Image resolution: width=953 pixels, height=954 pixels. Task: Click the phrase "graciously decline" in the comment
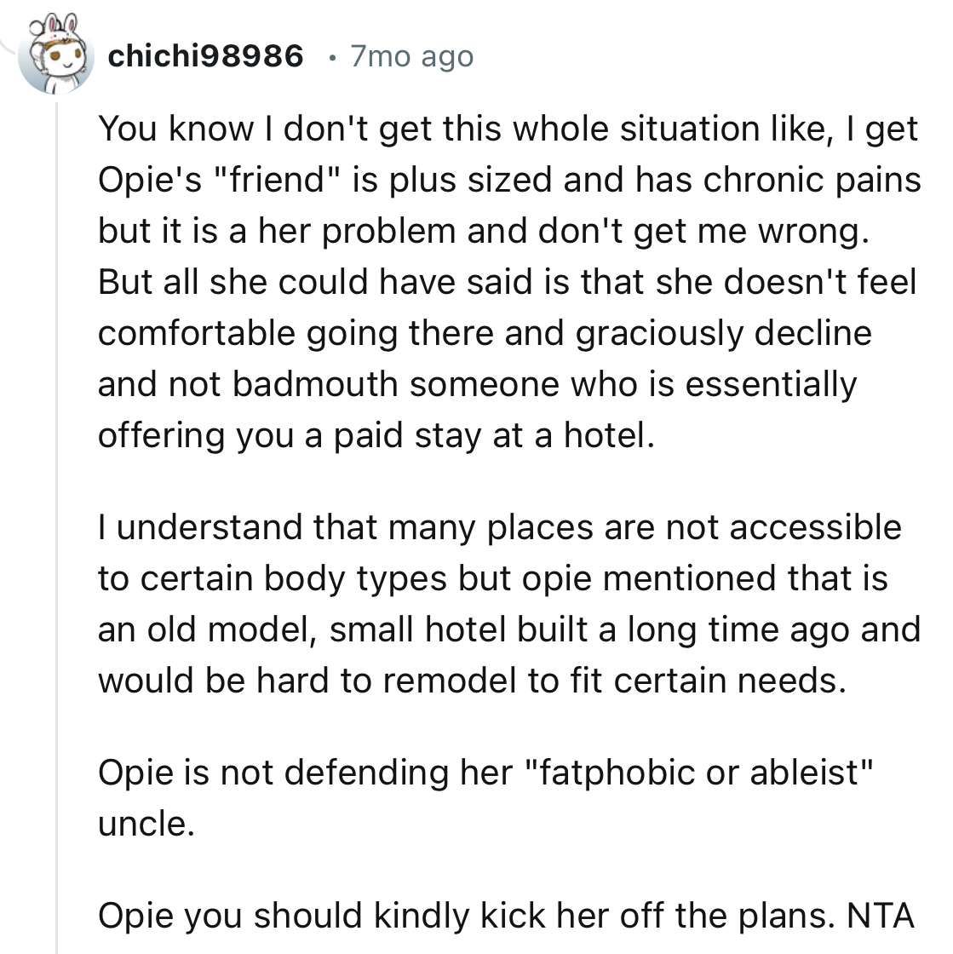point(724,333)
